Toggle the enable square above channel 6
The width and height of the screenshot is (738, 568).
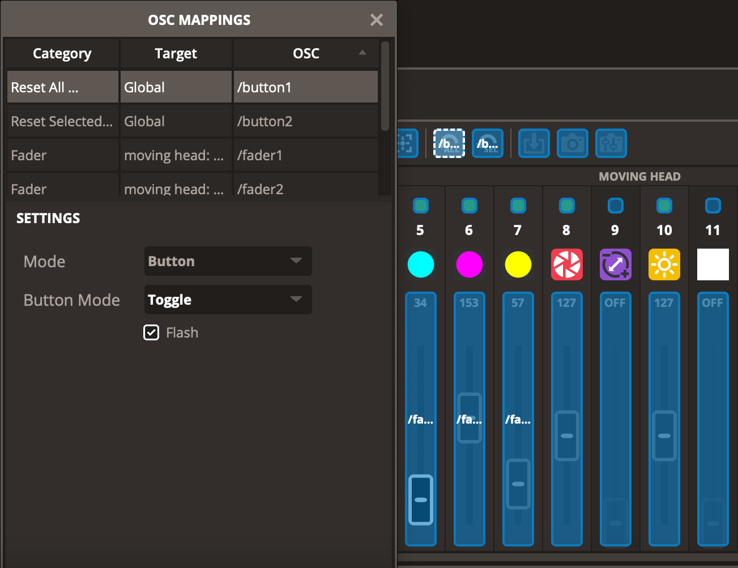pos(469,206)
